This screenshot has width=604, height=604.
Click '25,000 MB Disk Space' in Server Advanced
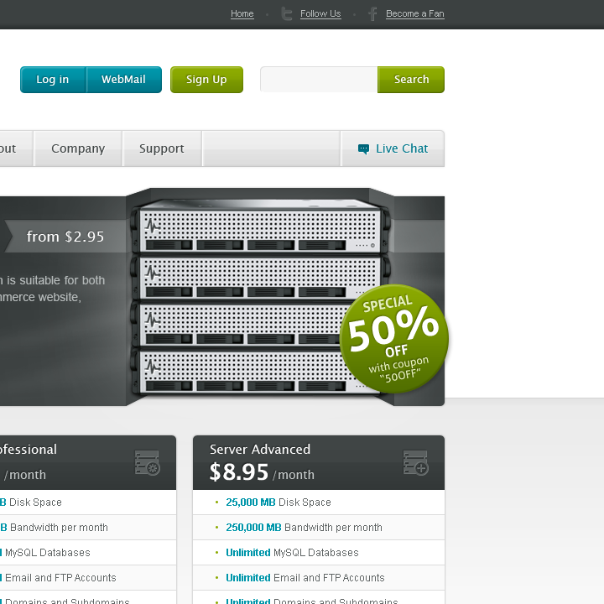[319, 502]
